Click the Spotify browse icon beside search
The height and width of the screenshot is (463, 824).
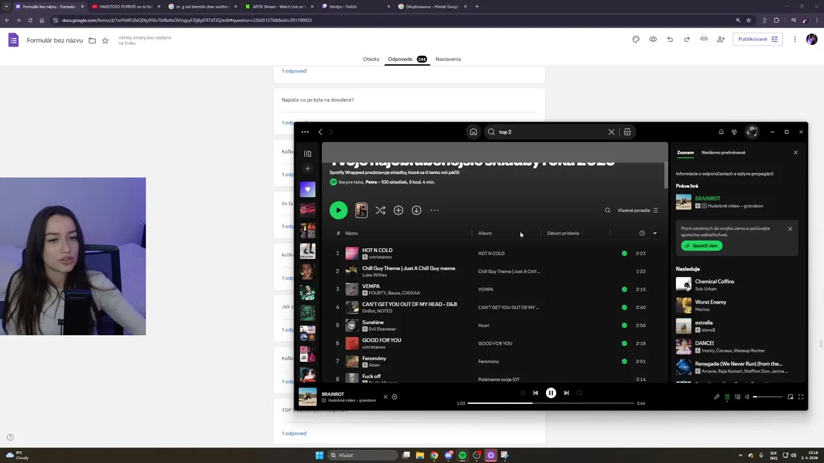click(627, 132)
